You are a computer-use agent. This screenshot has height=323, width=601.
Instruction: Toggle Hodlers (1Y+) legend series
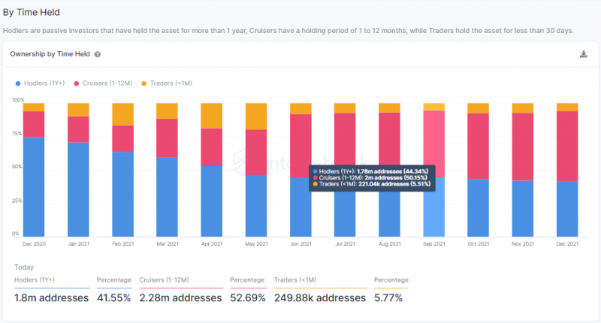41,83
